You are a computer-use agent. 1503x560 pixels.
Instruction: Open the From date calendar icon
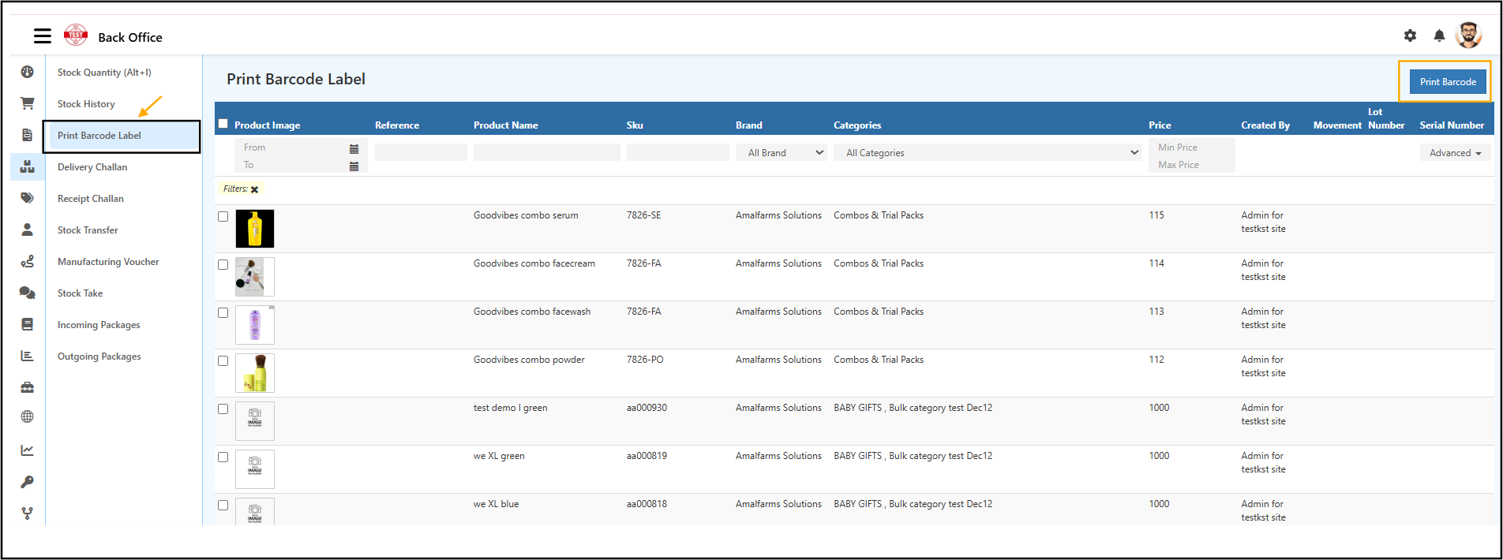[354, 149]
